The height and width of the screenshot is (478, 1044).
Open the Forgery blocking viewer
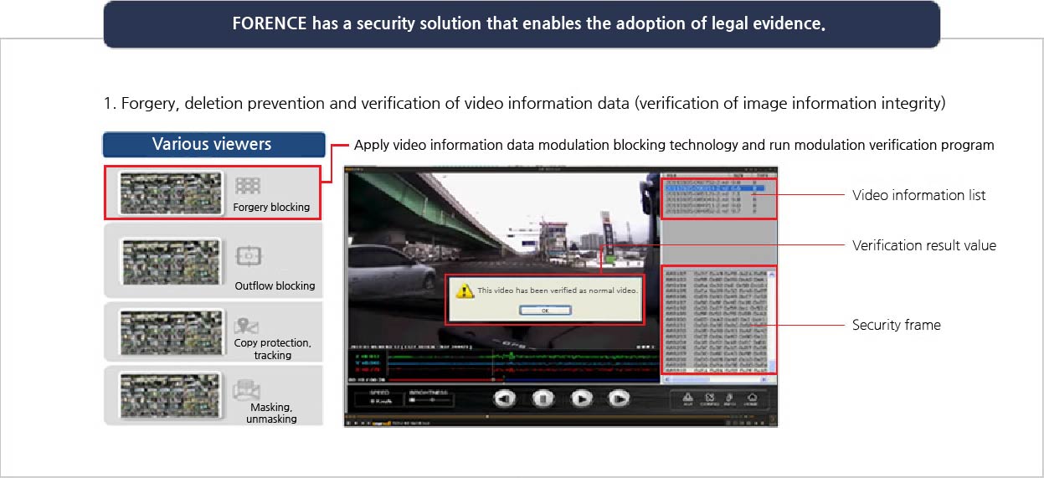click(213, 193)
